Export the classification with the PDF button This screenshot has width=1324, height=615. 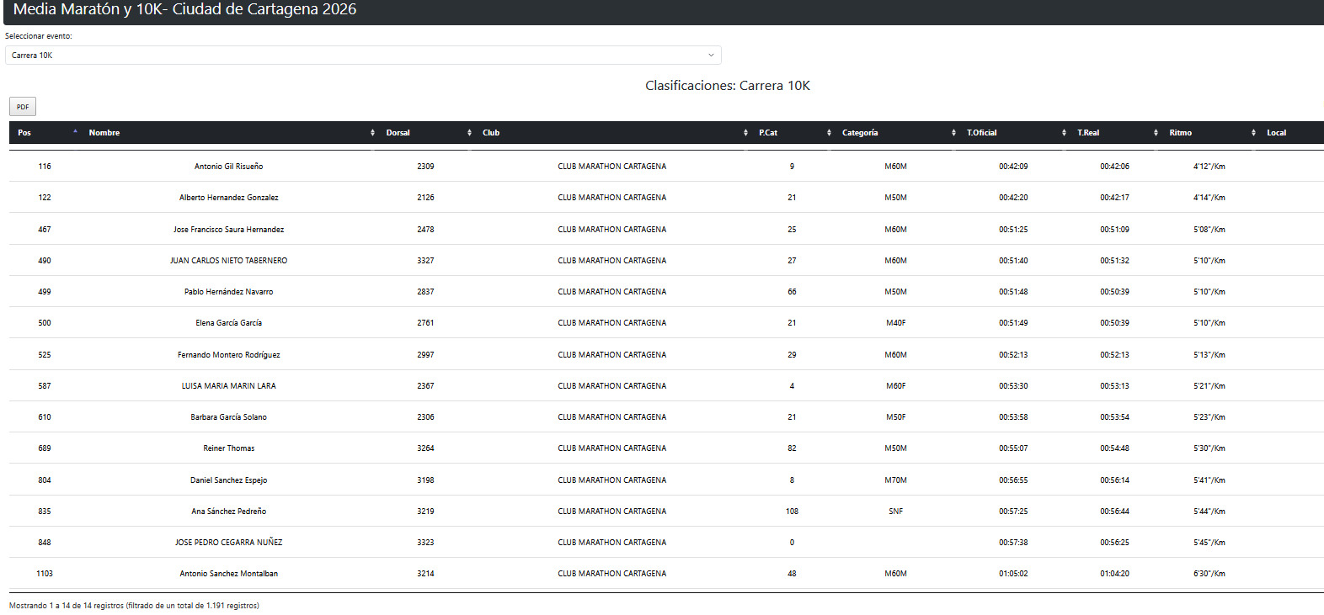[x=23, y=107]
